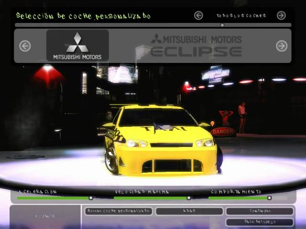Click the Velocidad Máxima stat bar marker
The width and height of the screenshot is (306, 229).
coord(188,198)
